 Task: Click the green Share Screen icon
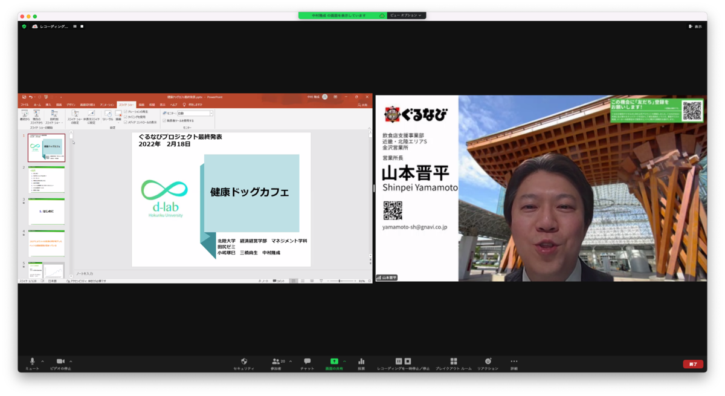(334, 361)
